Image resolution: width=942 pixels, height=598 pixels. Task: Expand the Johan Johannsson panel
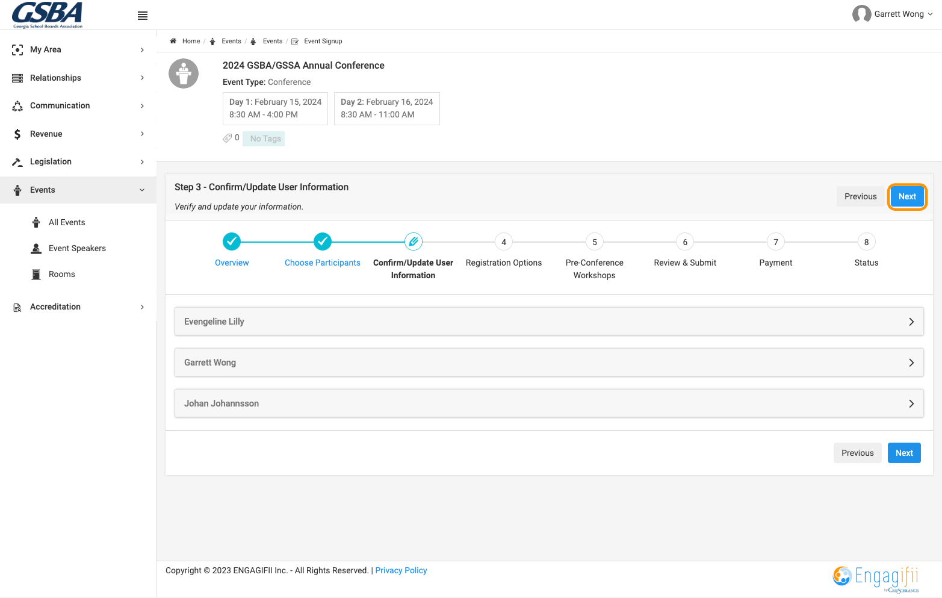(x=549, y=403)
